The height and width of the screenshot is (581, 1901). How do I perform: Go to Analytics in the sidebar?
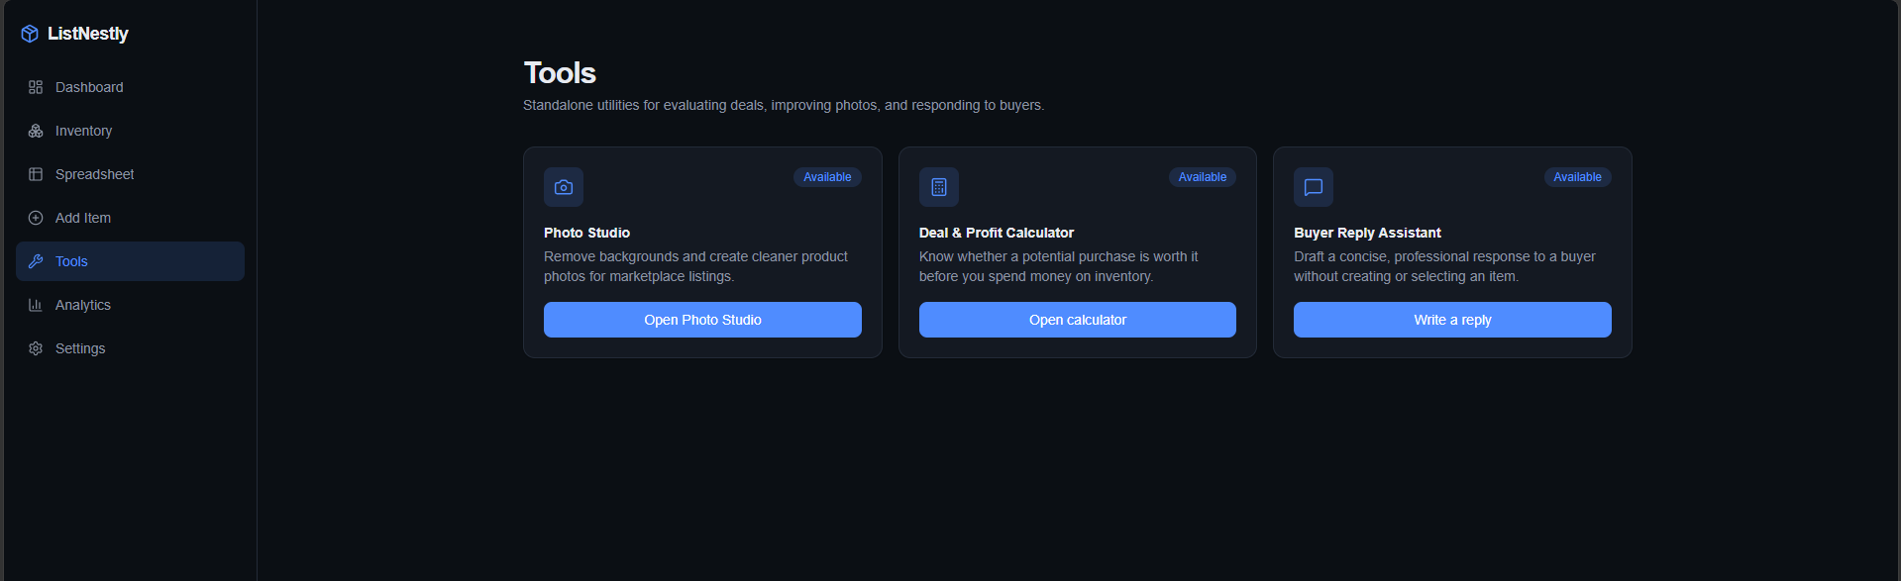click(x=130, y=305)
